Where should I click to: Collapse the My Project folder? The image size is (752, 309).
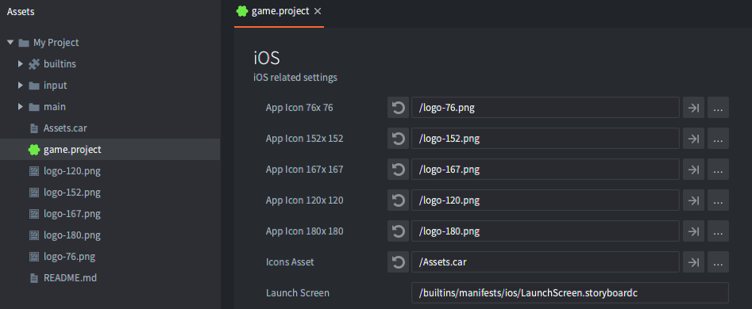pyautogui.click(x=10, y=43)
